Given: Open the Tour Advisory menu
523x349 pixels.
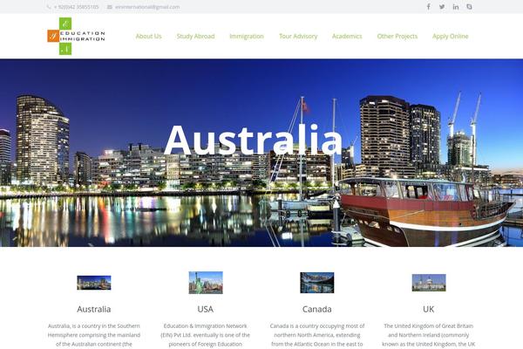Looking at the screenshot, I should tap(298, 36).
